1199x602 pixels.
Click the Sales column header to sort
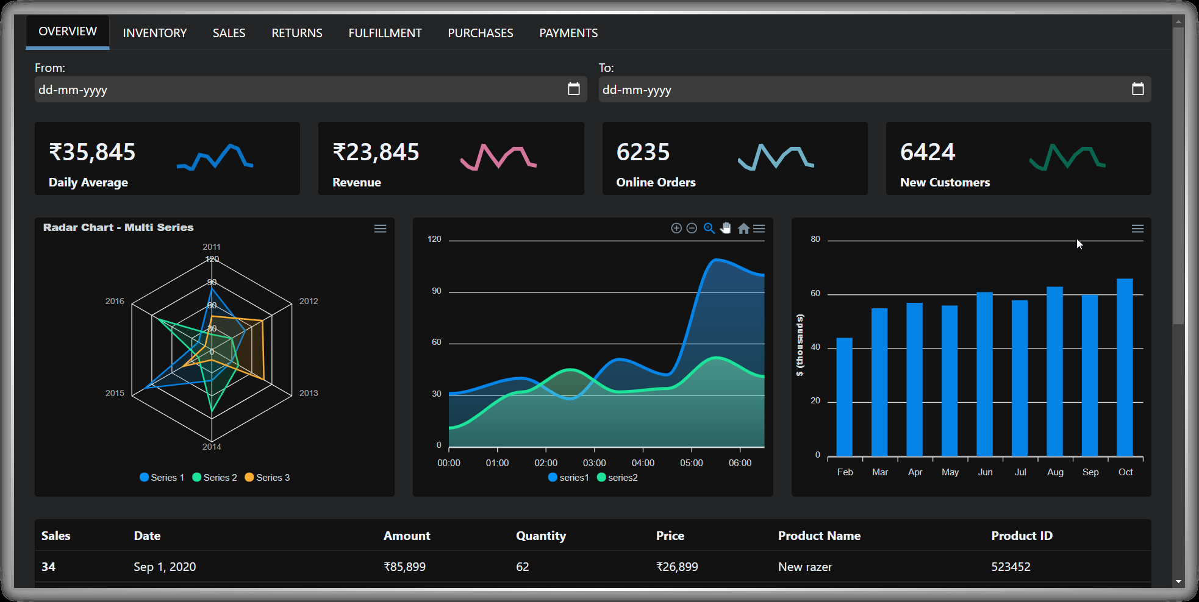55,536
